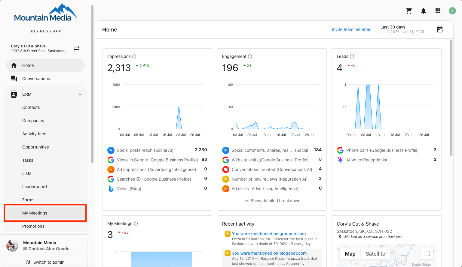The image size is (462, 267).
Task: Click the Invite team member link
Action: (351, 29)
